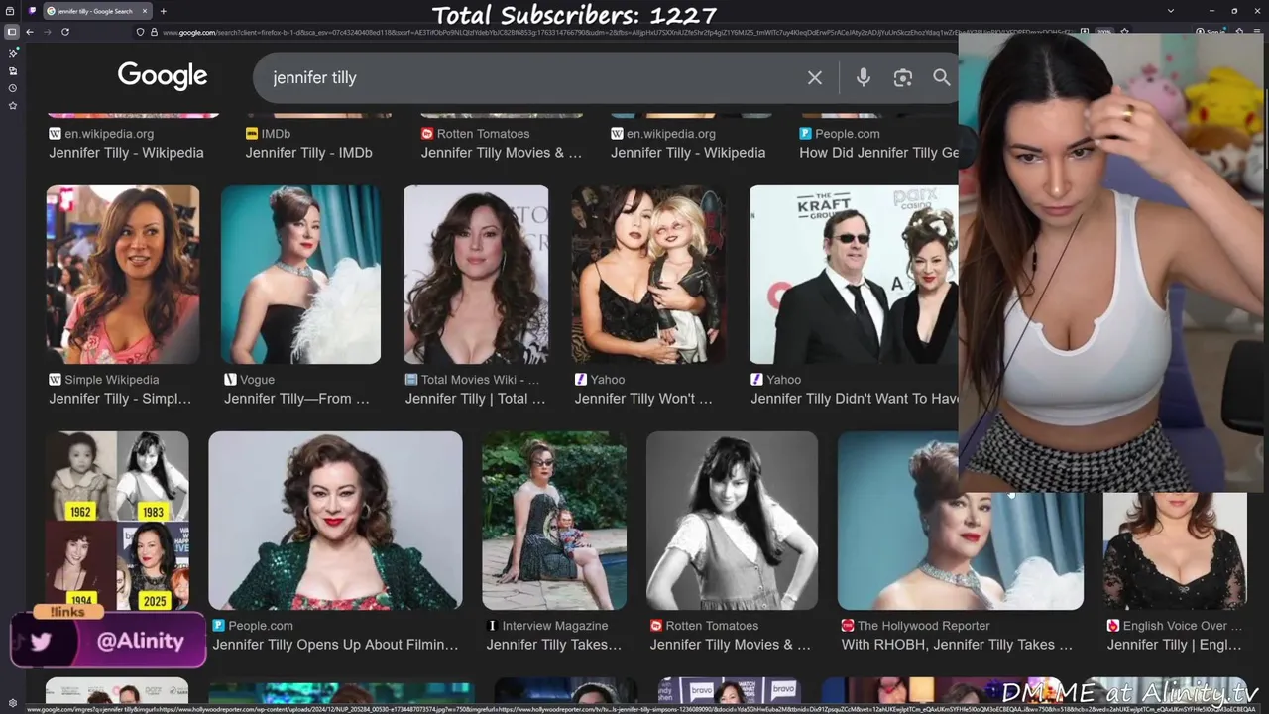Open the Yahoo Kraft Group event image
Screen dimensions: 1269x714
click(x=854, y=275)
